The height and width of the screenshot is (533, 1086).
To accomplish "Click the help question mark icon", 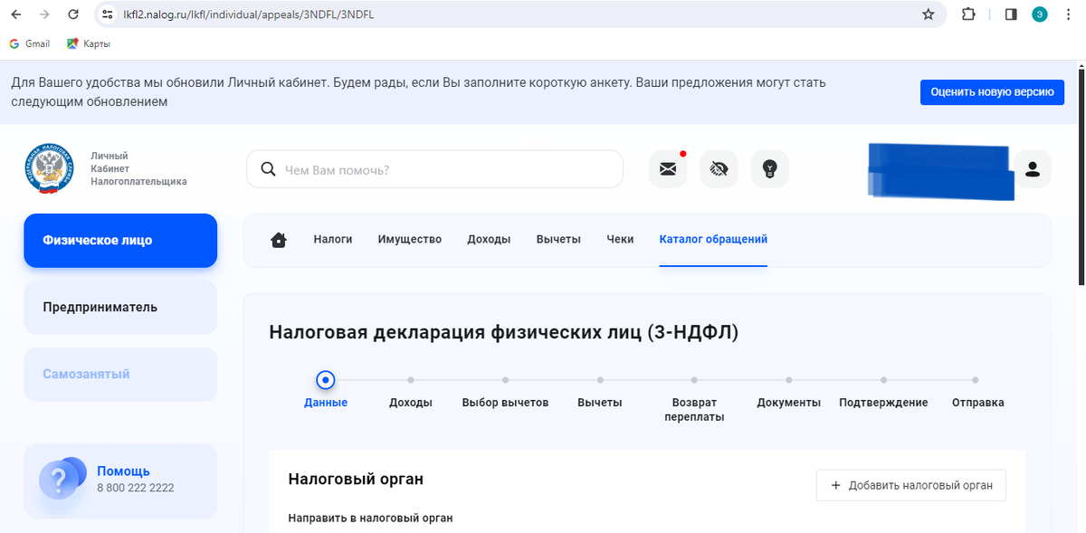I will 61,479.
